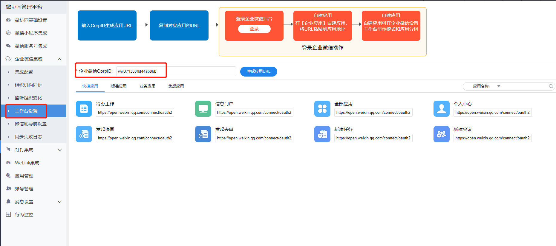556x246 pixels.
Task: Click the 企业微信CorpID input field
Action: [x=176, y=71]
